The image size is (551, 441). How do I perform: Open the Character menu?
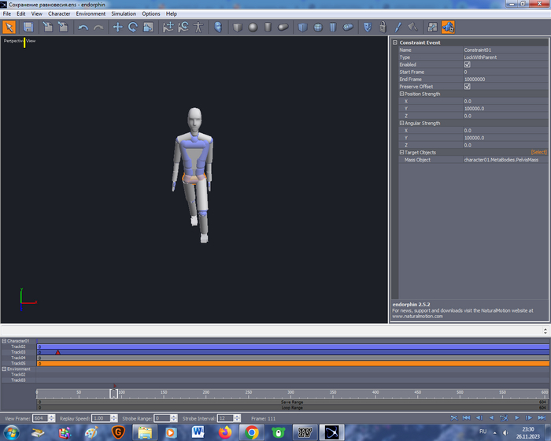pos(59,13)
